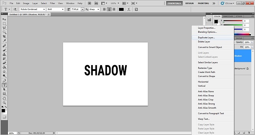Open the layer Opacity slider arrow
255x135 pixels.
click(252, 42)
